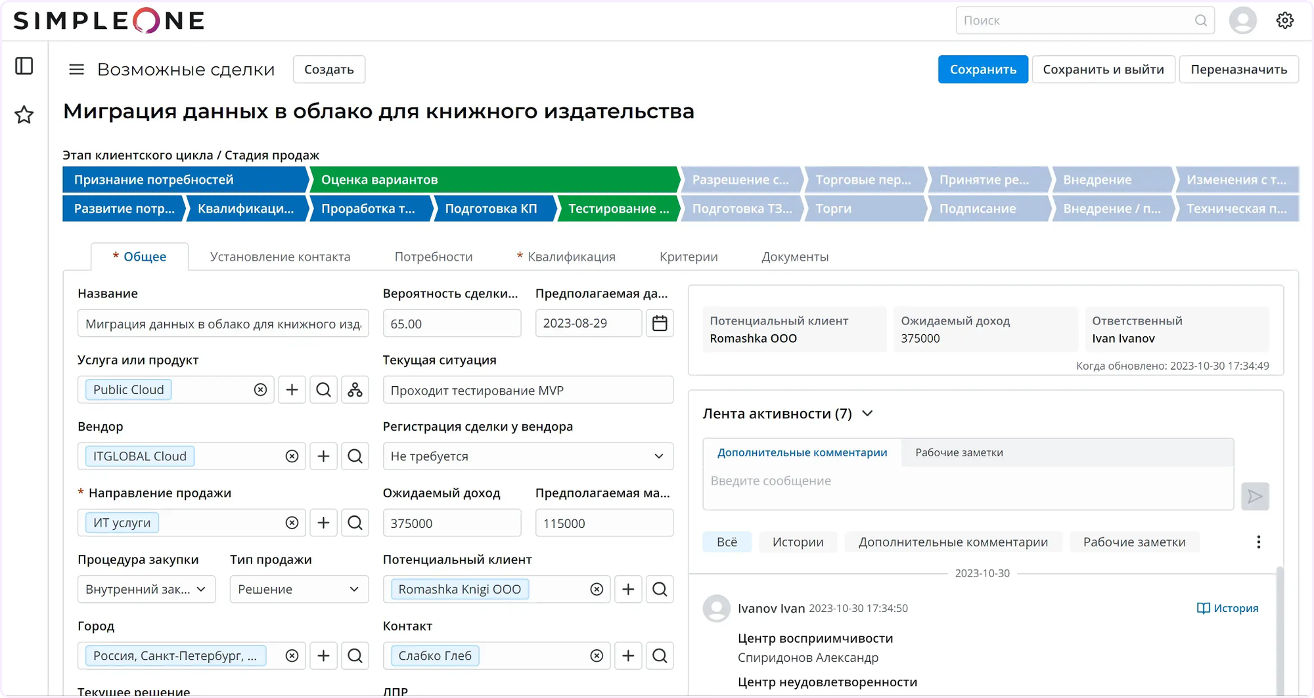Add a new Услуга или продукт entry
The width and height of the screenshot is (1314, 698).
pos(292,390)
